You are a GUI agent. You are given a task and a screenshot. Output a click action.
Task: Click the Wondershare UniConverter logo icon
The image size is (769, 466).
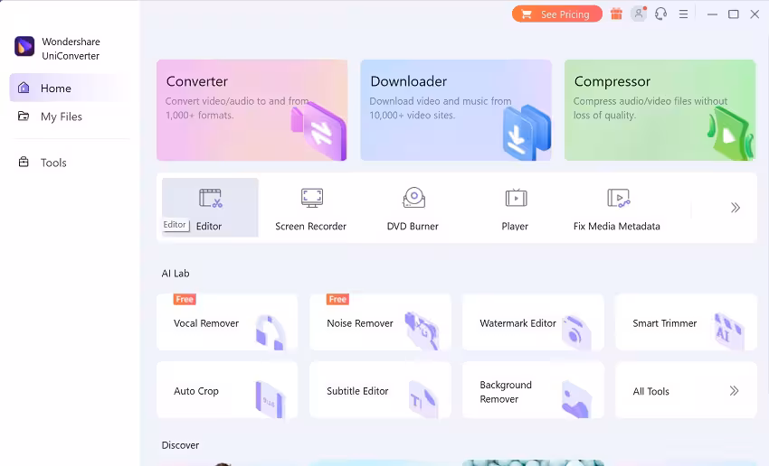click(x=24, y=46)
